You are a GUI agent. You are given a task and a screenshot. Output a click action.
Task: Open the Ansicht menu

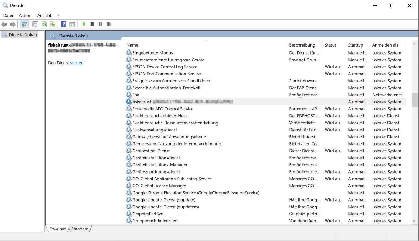(x=44, y=15)
